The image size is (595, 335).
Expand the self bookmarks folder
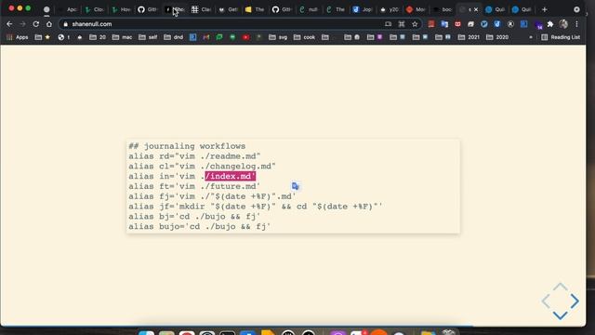tap(148, 37)
